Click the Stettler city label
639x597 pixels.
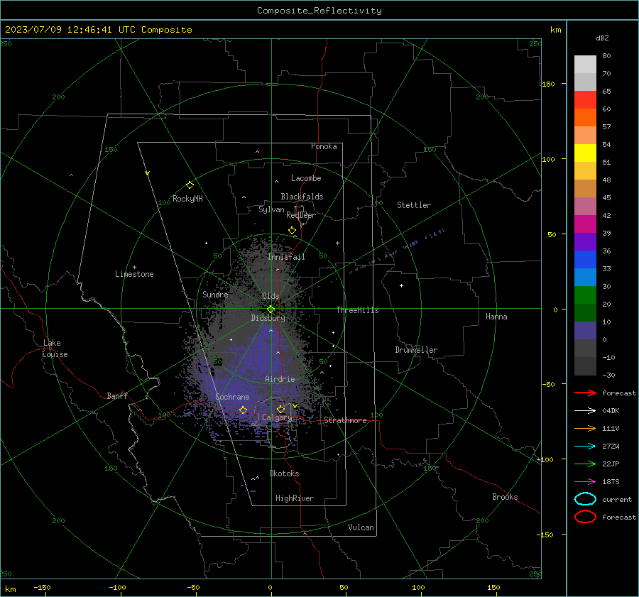pyautogui.click(x=414, y=205)
